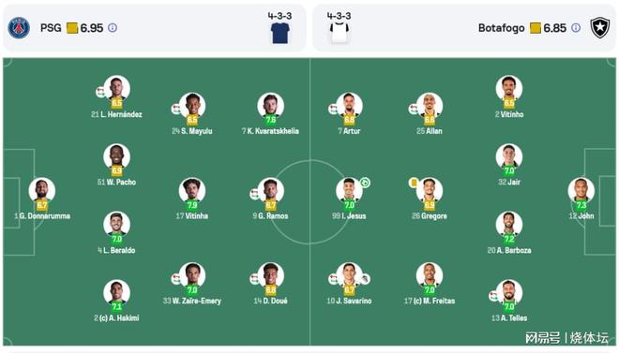Open G. Donnarumma's player profile

(42, 191)
